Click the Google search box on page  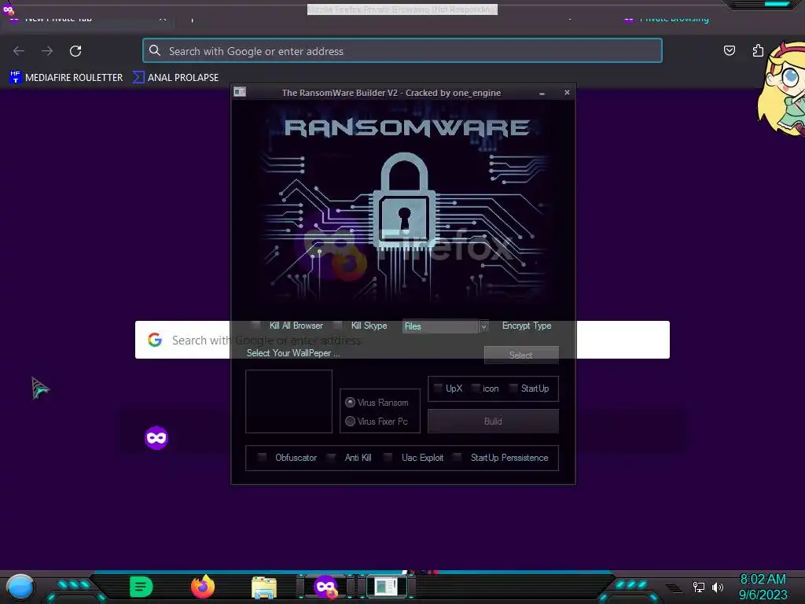tap(402, 340)
